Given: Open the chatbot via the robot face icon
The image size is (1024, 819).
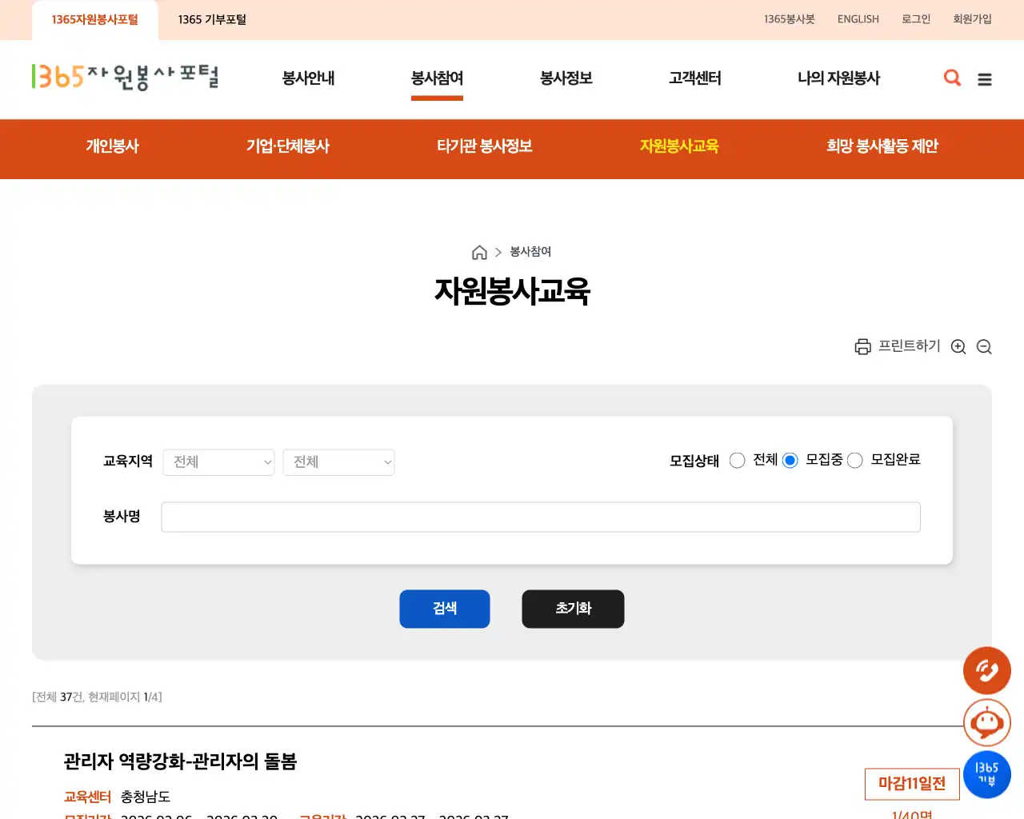Looking at the screenshot, I should pos(986,722).
